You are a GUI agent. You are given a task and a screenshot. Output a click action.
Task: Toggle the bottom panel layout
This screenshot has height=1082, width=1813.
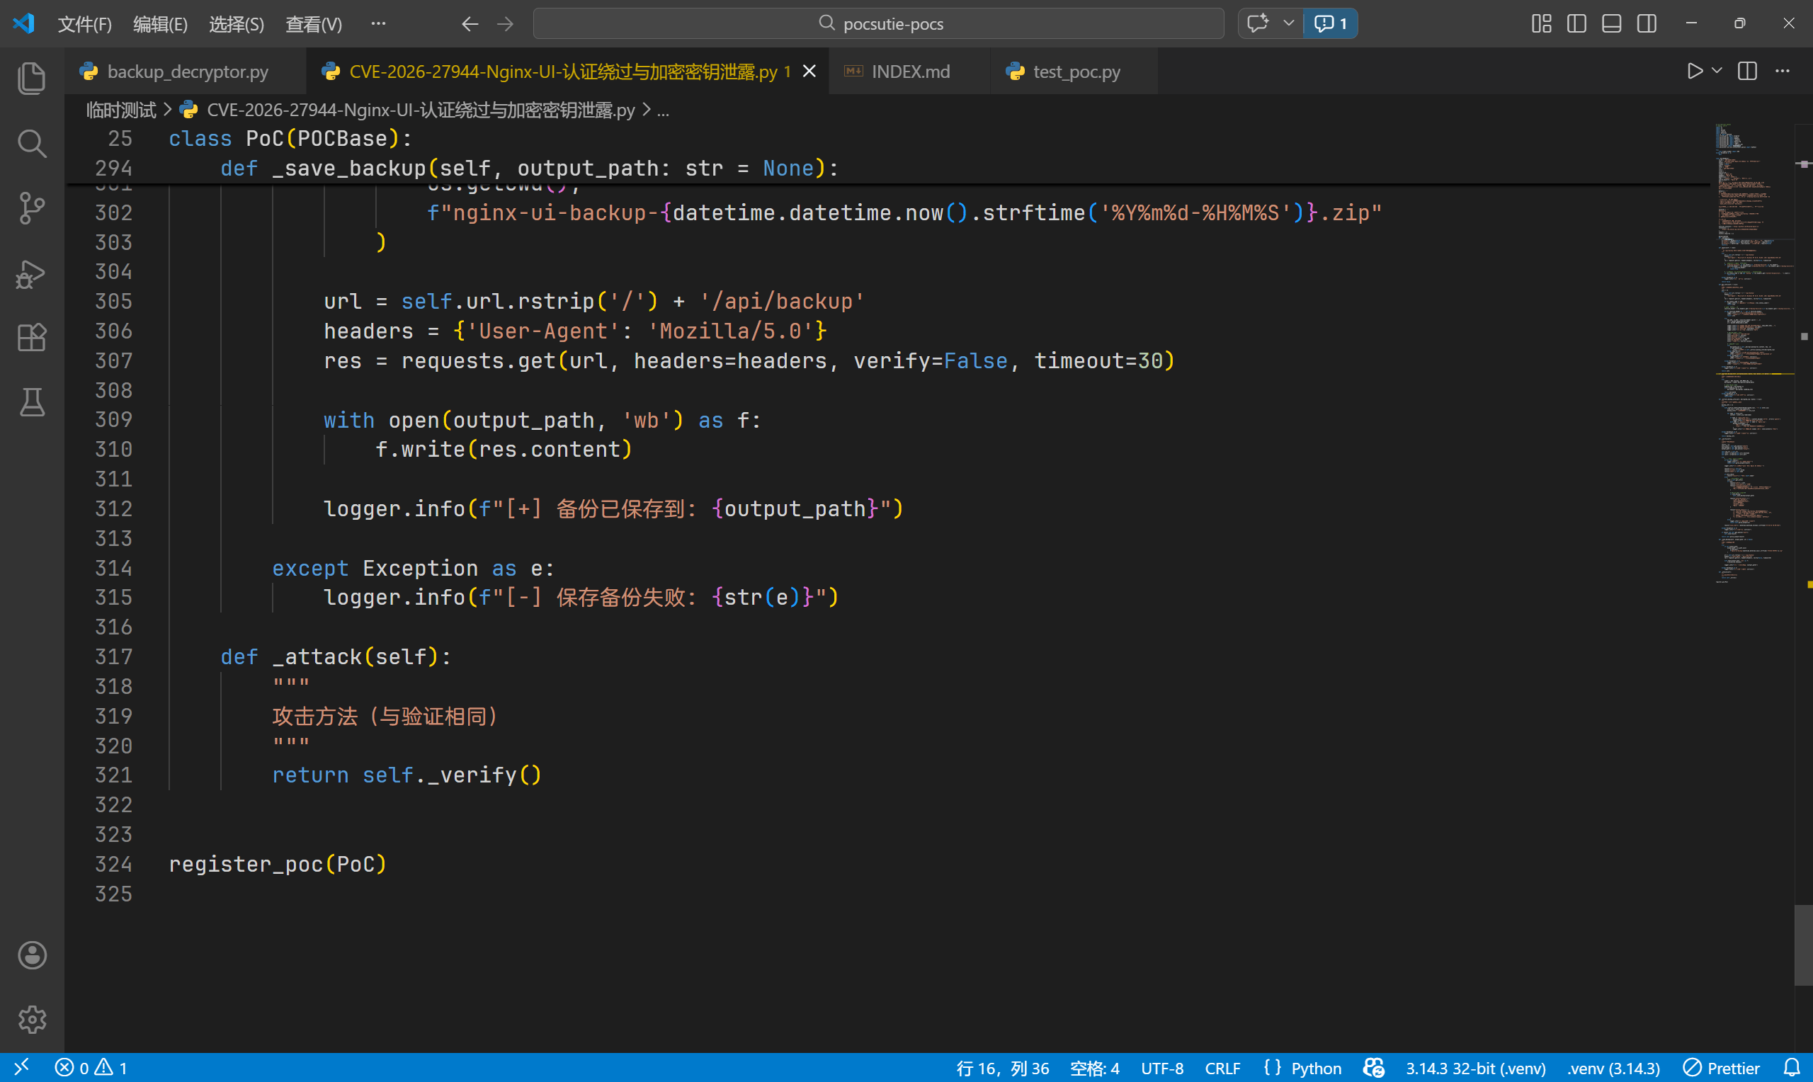click(1611, 23)
